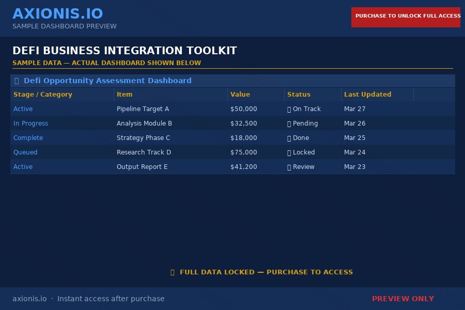Expand the Defi Opportunity Assessment Dashboard header
This screenshot has height=310, width=465.
click(107, 81)
